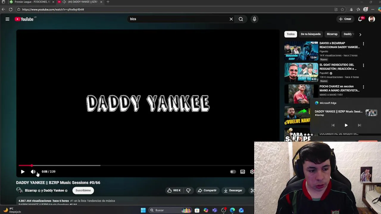The image size is (381, 214).
Task: Dislike the video with the thumbs-down icon
Action: pos(188,191)
